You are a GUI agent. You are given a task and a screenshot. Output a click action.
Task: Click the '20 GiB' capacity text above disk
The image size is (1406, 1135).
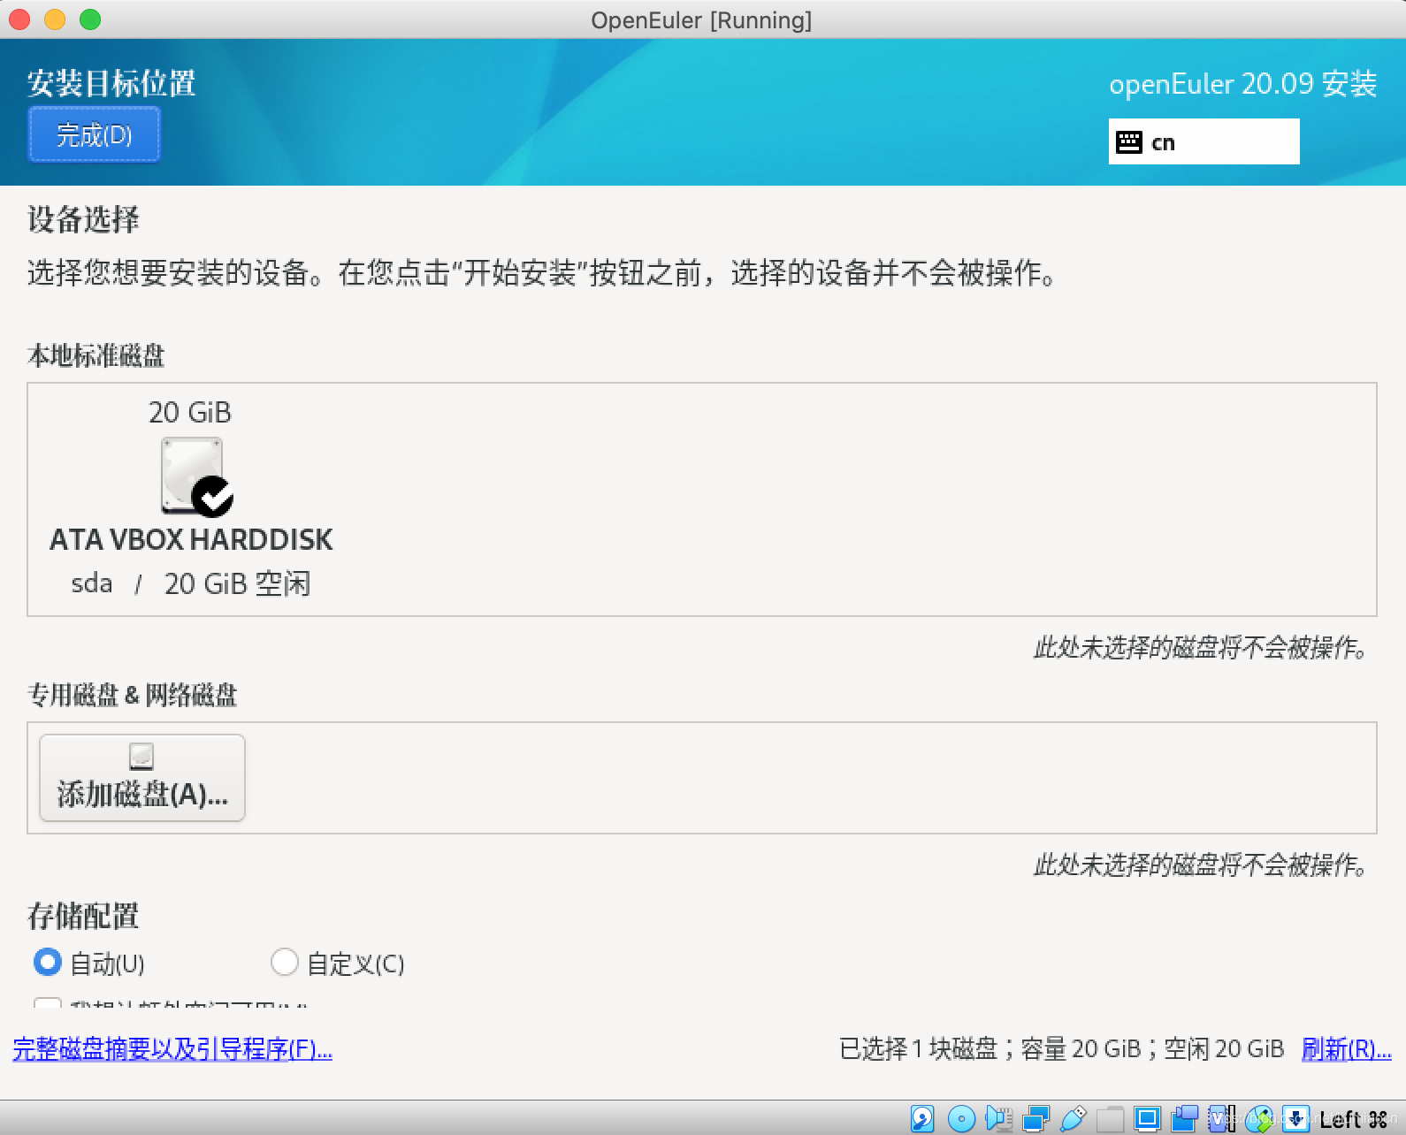[x=190, y=412]
